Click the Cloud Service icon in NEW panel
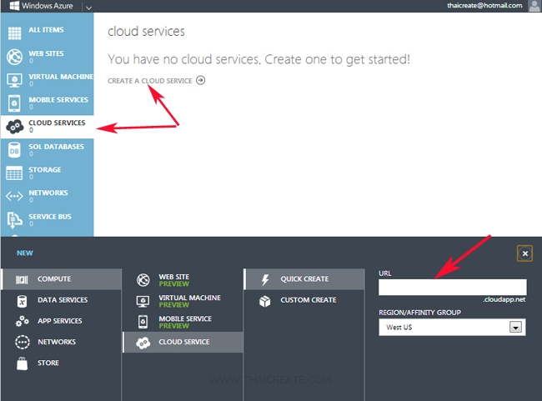This screenshot has width=542, height=401. [x=143, y=343]
